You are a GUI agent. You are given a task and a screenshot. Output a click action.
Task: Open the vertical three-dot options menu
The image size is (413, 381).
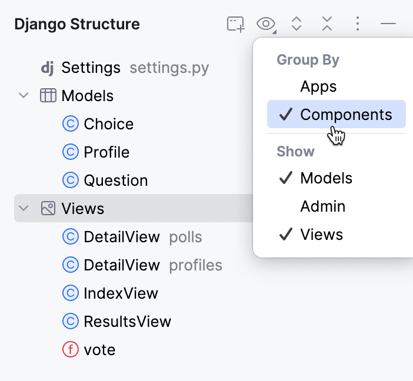358,24
